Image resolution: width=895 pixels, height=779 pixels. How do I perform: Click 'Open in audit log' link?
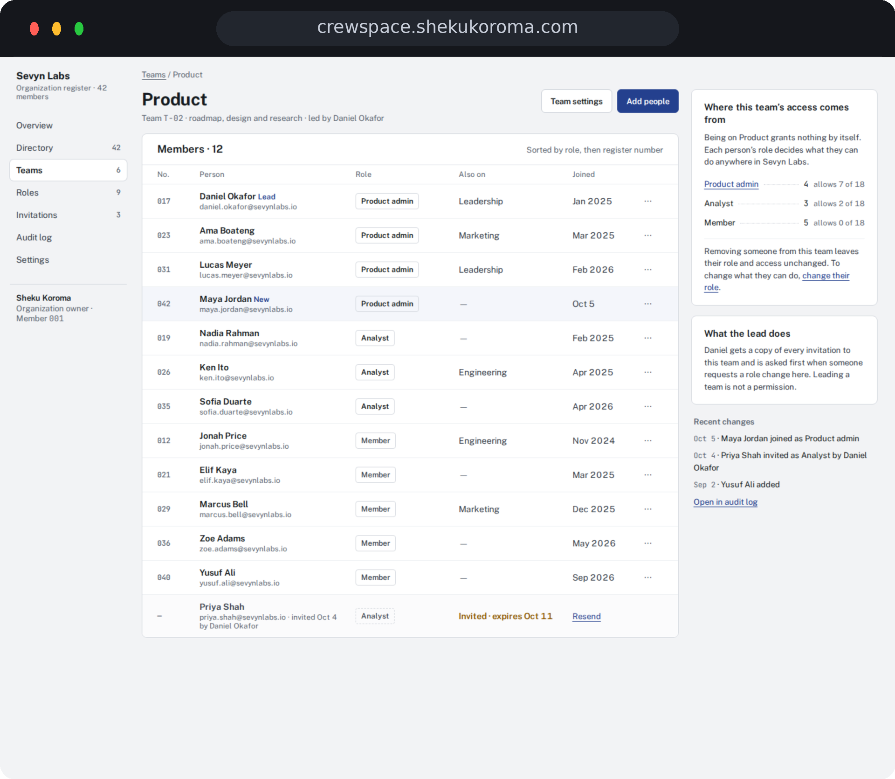click(725, 502)
